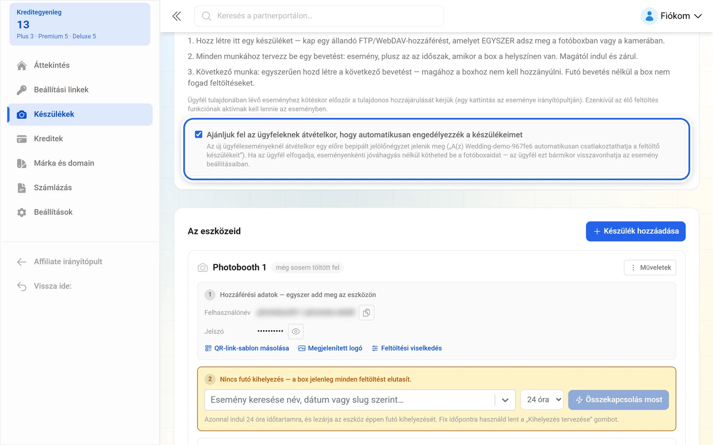The width and height of the screenshot is (713, 445).
Task: Click the return arrow icon beside Vissza ide
Action: [x=22, y=286]
